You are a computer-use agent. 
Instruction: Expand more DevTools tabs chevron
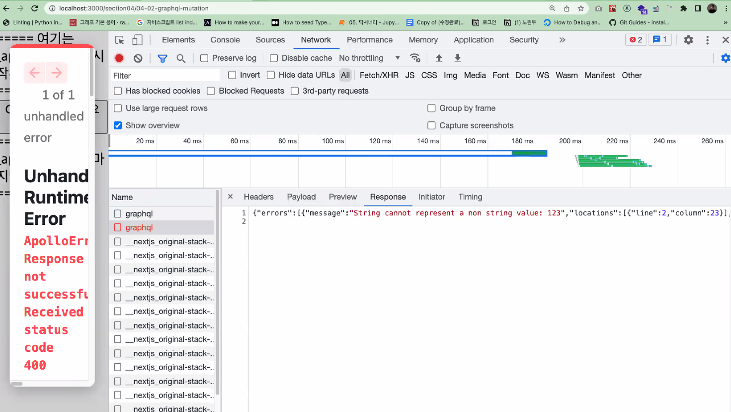(562, 40)
